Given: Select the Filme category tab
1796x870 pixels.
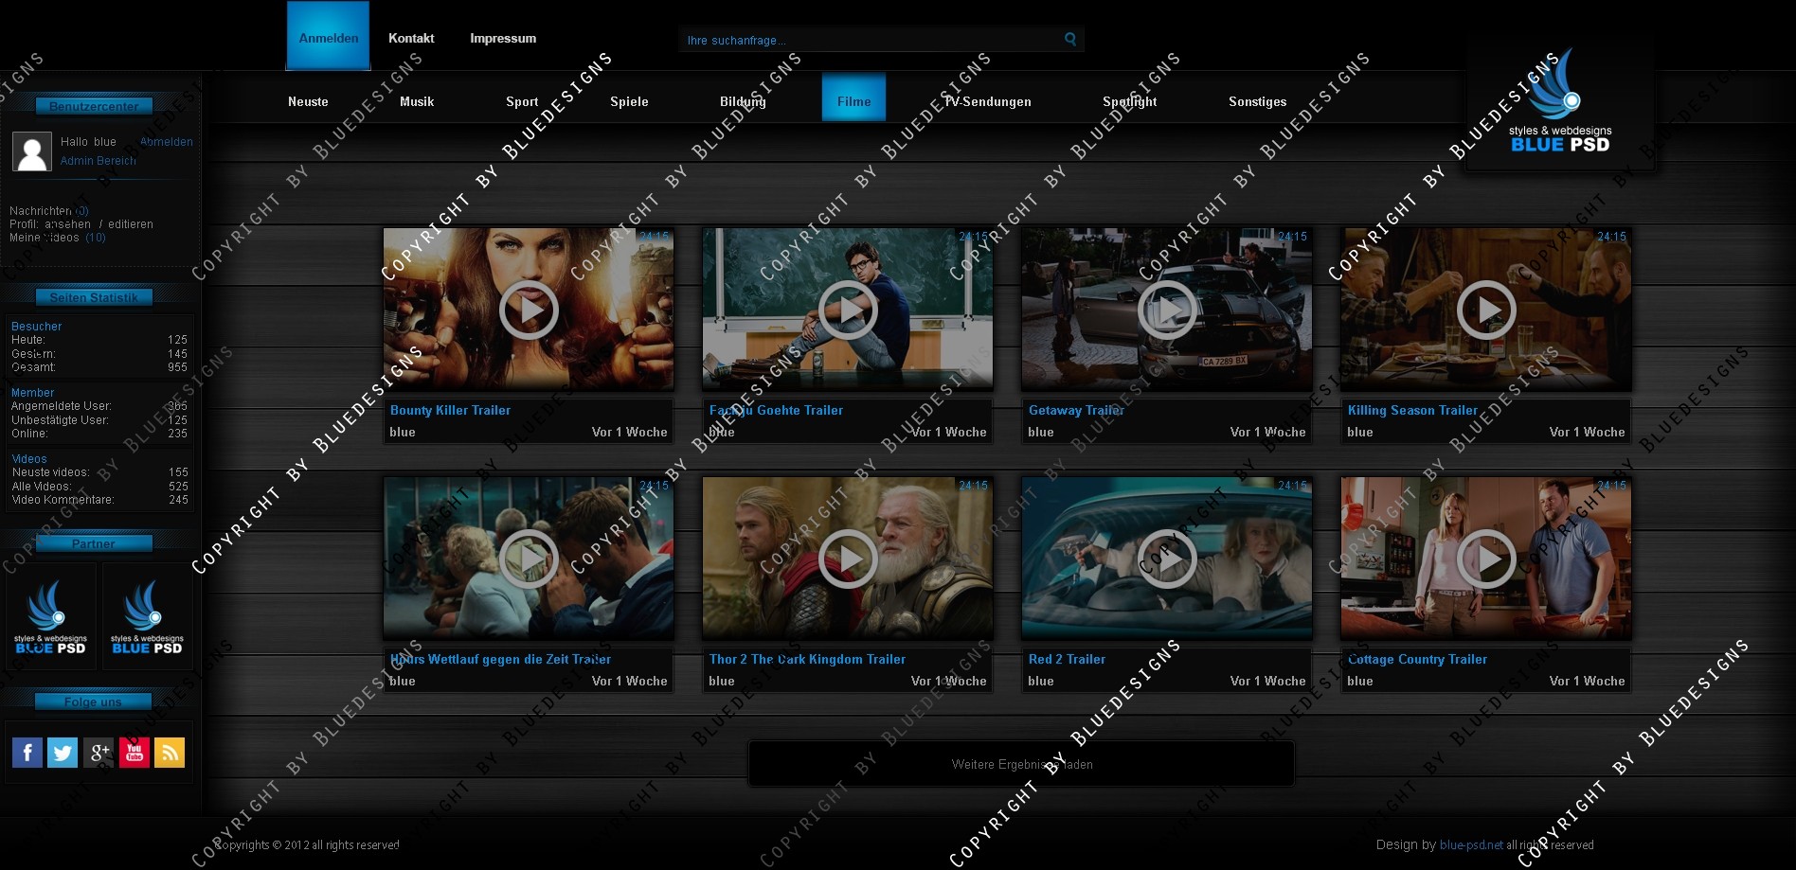Looking at the screenshot, I should (853, 98).
